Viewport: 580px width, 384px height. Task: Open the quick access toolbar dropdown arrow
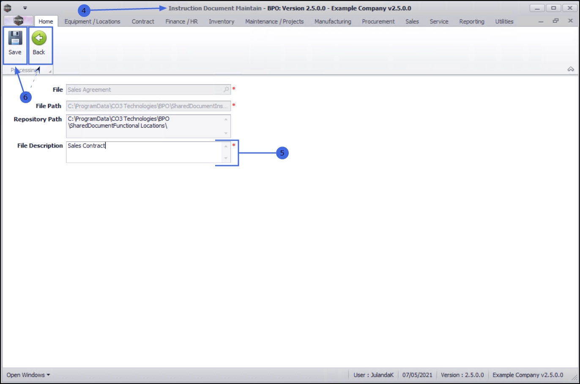click(x=25, y=8)
